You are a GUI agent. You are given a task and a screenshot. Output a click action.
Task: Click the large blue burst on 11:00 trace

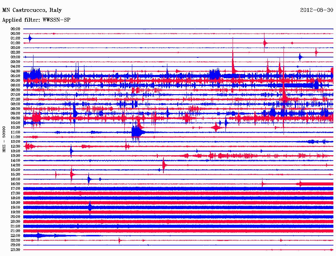[136, 132]
